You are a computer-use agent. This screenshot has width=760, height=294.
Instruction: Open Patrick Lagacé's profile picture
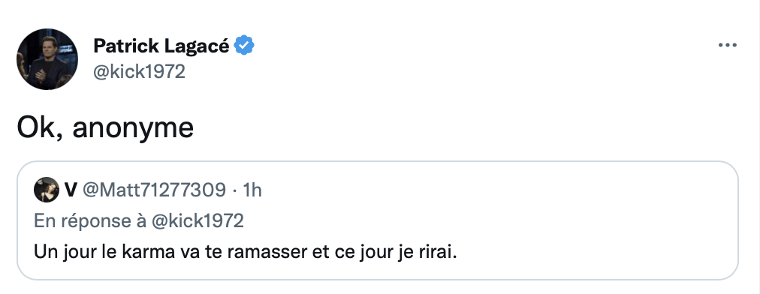[x=47, y=59]
